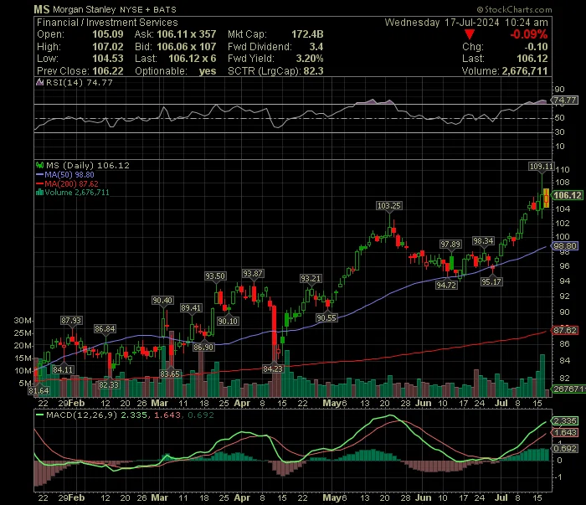Click the Ask 106.11 x 357 value
Screen dimensions: 586x505
187,34
